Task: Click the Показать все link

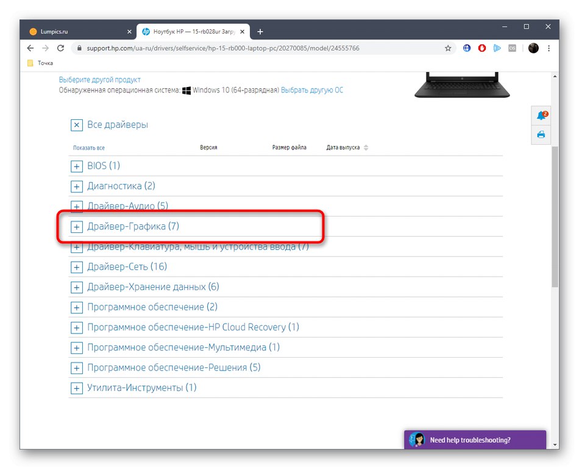Action: pos(88,148)
